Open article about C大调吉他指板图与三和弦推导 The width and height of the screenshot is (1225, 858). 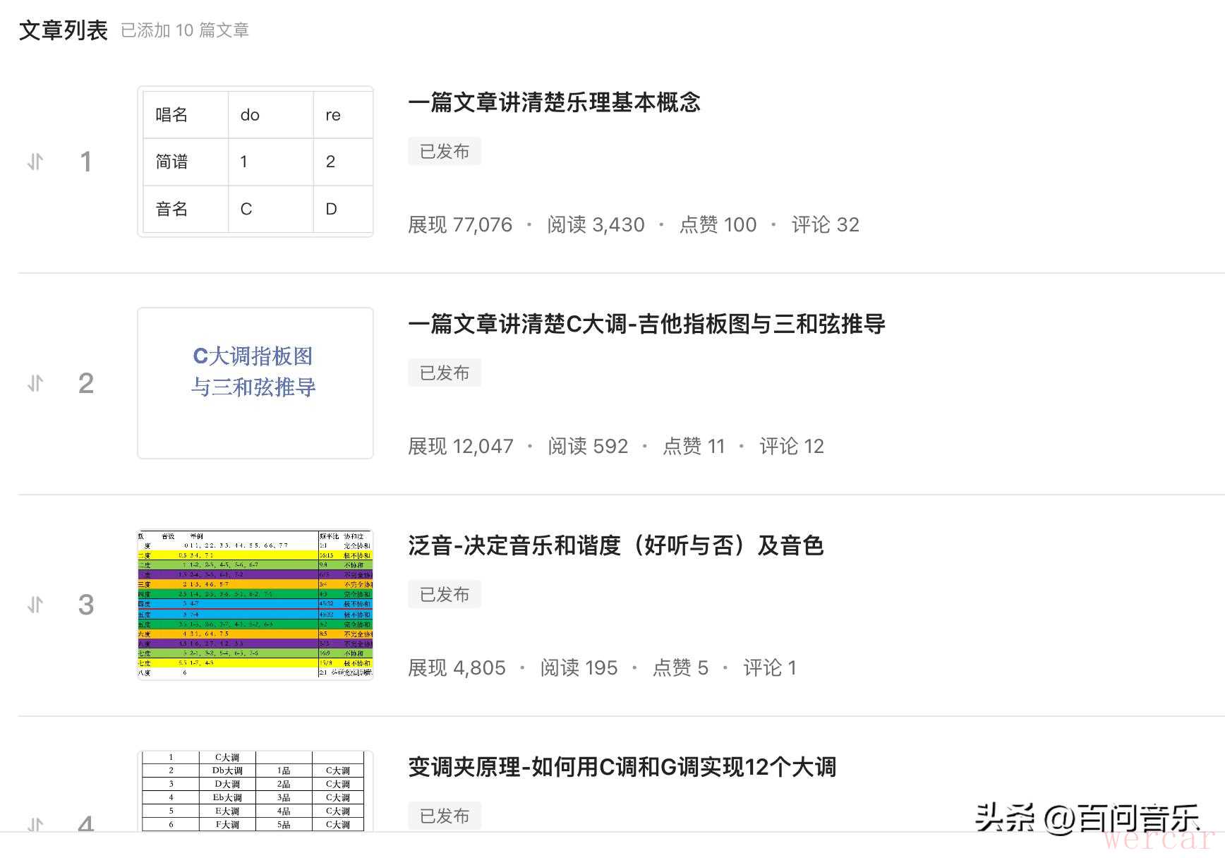(646, 324)
